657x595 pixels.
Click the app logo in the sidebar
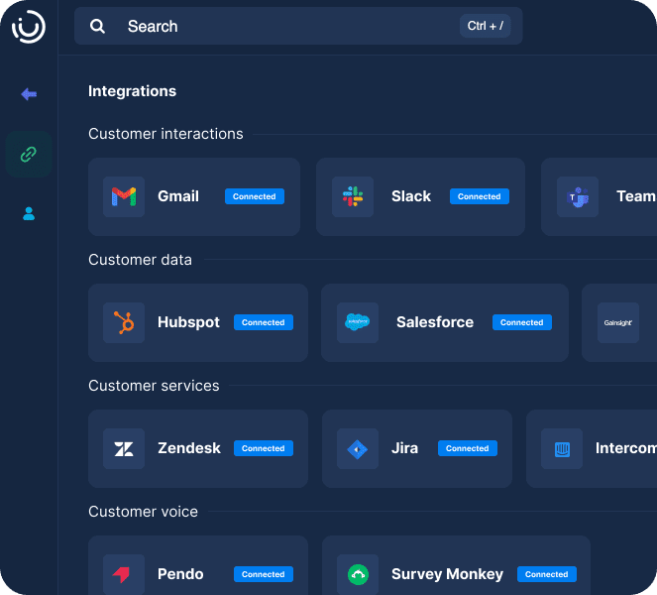click(x=29, y=27)
